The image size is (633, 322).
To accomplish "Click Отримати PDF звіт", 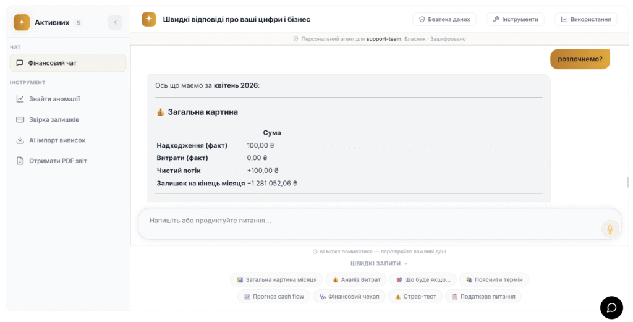I will click(x=57, y=161).
